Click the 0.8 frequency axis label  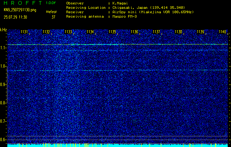coord(3,103)
